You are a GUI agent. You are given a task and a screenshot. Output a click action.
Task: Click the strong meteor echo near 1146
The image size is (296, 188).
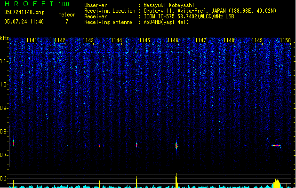click(176, 146)
